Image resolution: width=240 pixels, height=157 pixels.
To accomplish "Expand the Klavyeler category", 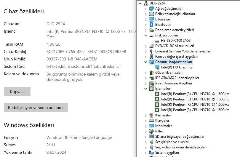I will coord(145,121).
